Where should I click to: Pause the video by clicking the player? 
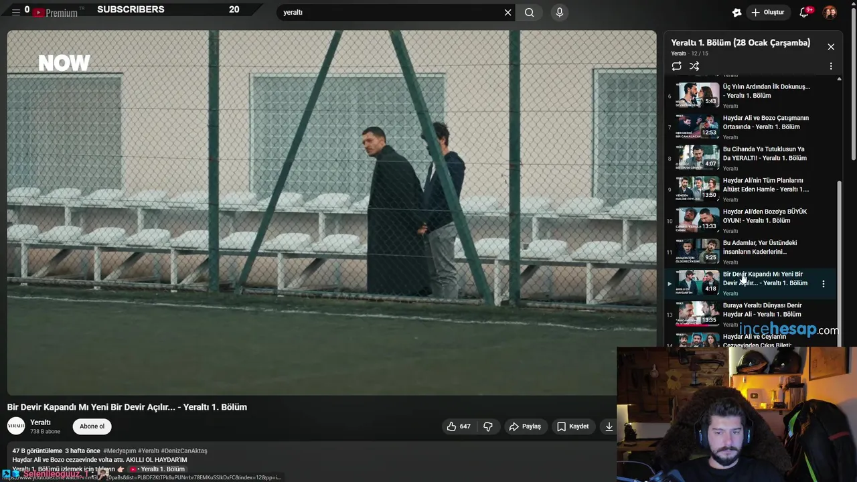point(331,212)
